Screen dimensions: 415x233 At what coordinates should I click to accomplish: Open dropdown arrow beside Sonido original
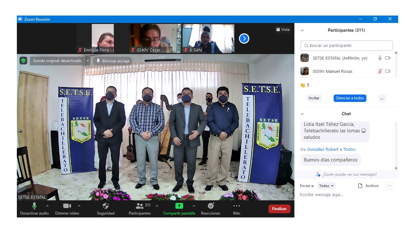pyautogui.click(x=88, y=61)
